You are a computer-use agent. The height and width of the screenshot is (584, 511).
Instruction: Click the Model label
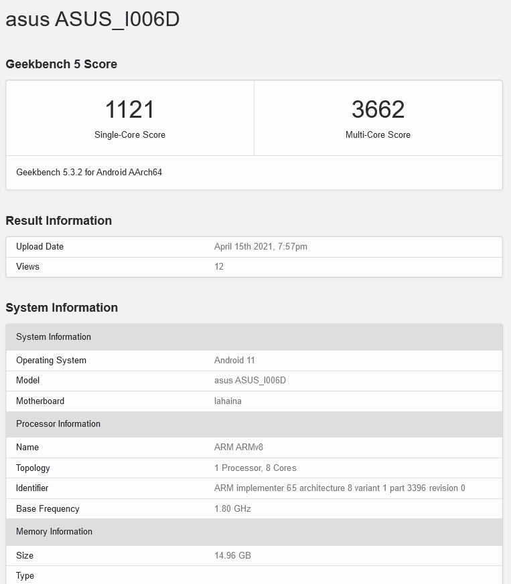27,381
